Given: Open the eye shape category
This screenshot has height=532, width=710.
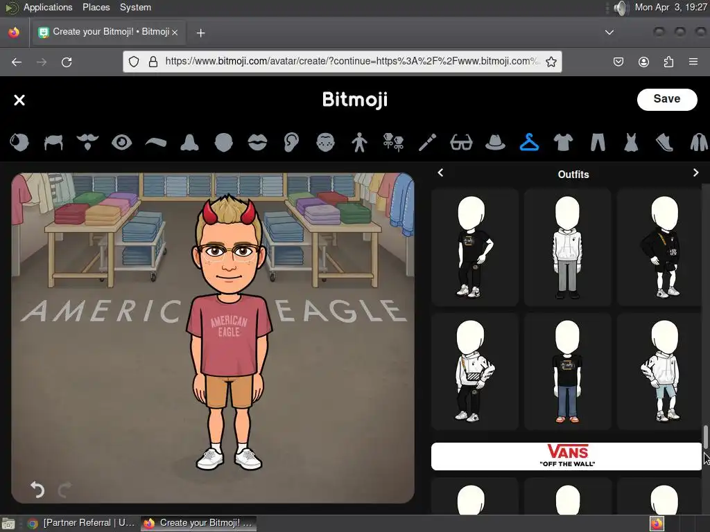Looking at the screenshot, I should [121, 143].
